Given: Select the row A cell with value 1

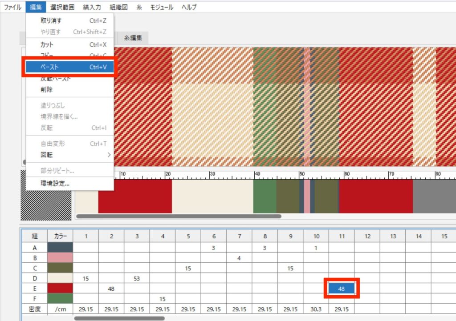Looking at the screenshot, I should click(316, 248).
